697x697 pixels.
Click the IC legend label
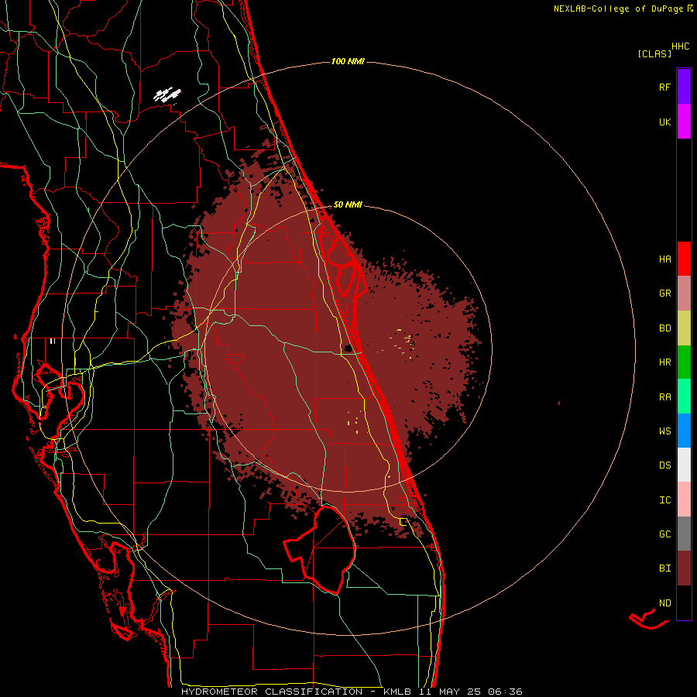click(665, 500)
